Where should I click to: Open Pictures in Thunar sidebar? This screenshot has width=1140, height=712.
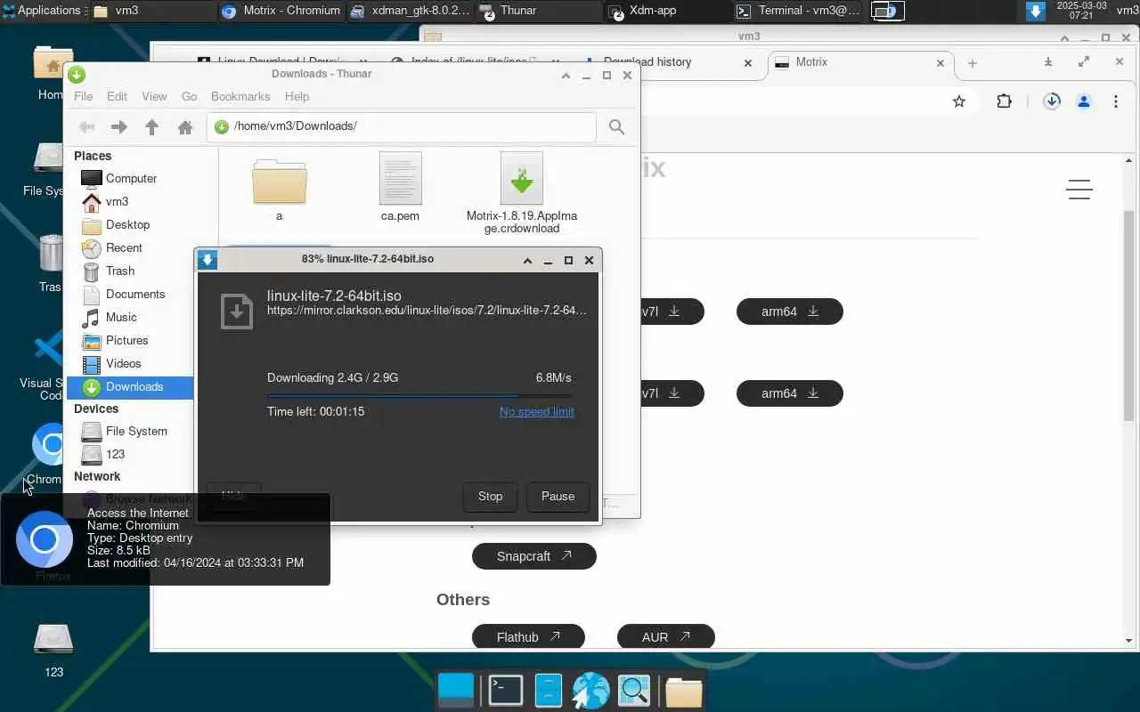(126, 340)
